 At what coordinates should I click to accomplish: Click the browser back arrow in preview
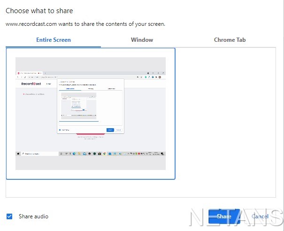tap(18, 77)
